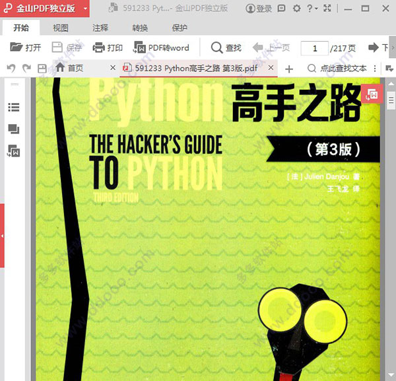Expand the red left-edge panel arrow
Image resolution: width=396 pixels, height=381 pixels.
2,236
